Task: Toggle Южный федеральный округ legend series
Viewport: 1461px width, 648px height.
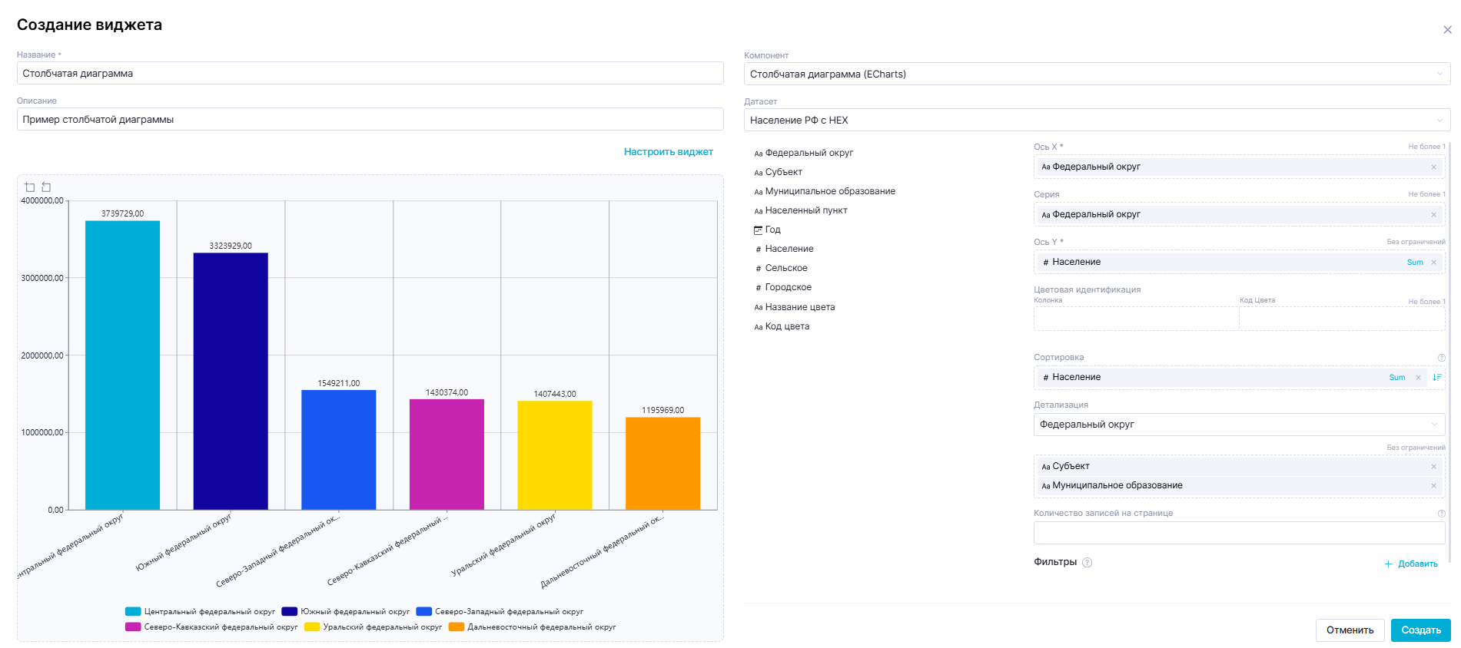Action: click(345, 612)
